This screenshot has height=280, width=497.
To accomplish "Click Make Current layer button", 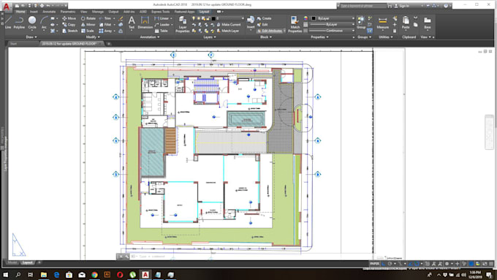I will [228, 24].
